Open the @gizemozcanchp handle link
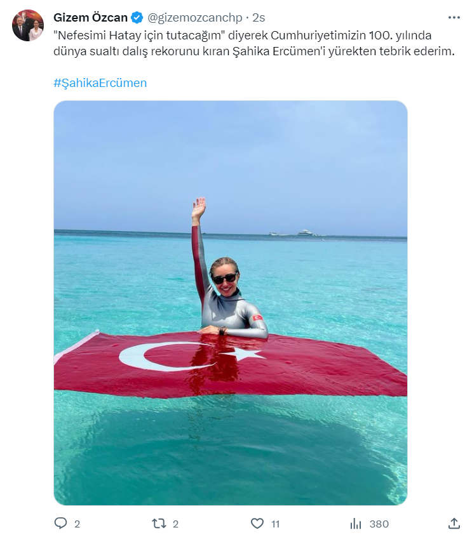The width and height of the screenshot is (472, 537). 194,18
